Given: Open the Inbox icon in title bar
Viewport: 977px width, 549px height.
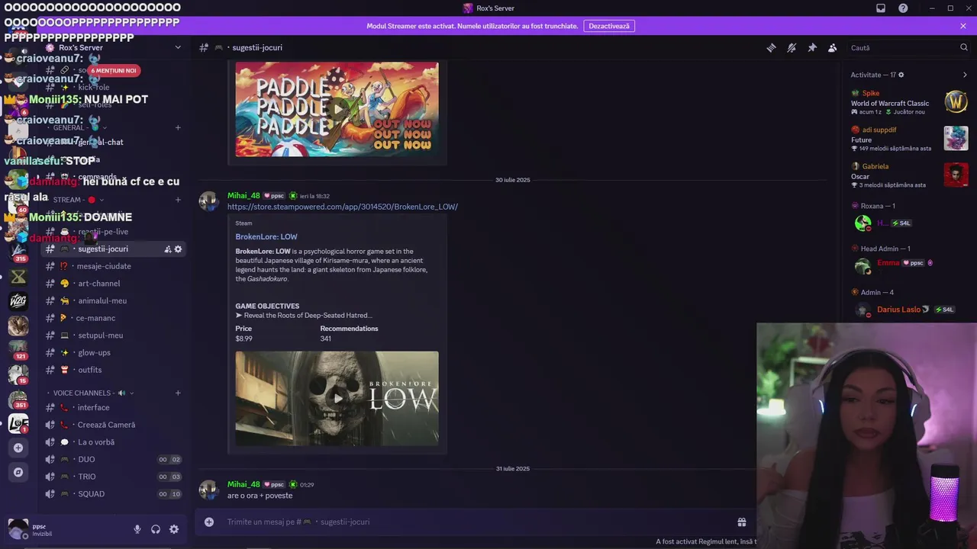Looking at the screenshot, I should click(881, 8).
